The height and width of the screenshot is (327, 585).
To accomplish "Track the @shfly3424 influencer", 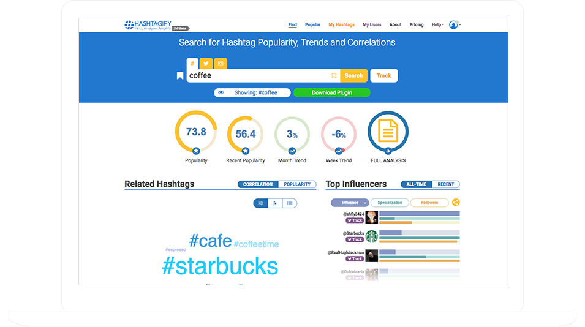I will pyautogui.click(x=355, y=220).
